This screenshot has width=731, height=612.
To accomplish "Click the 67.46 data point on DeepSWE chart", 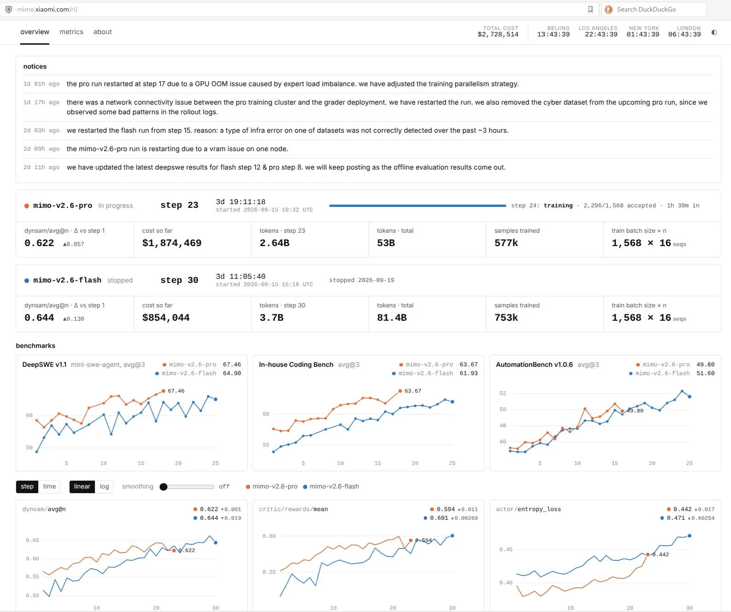I will coord(164,391).
